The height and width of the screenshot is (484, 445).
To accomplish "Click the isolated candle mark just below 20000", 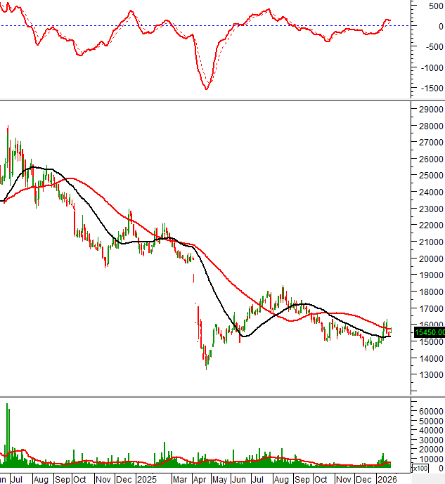I will click(193, 279).
